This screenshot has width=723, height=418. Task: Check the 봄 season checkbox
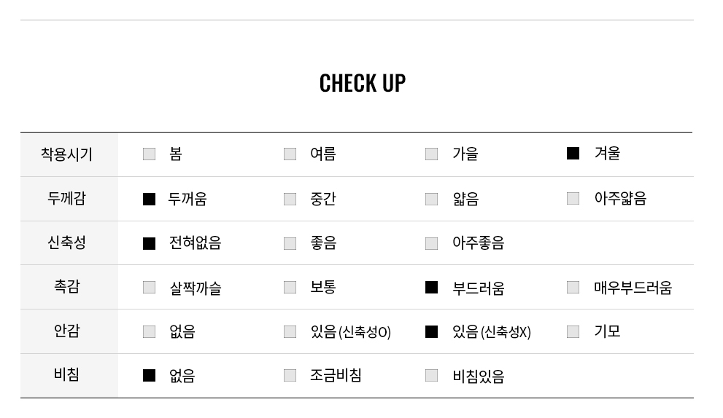(149, 154)
